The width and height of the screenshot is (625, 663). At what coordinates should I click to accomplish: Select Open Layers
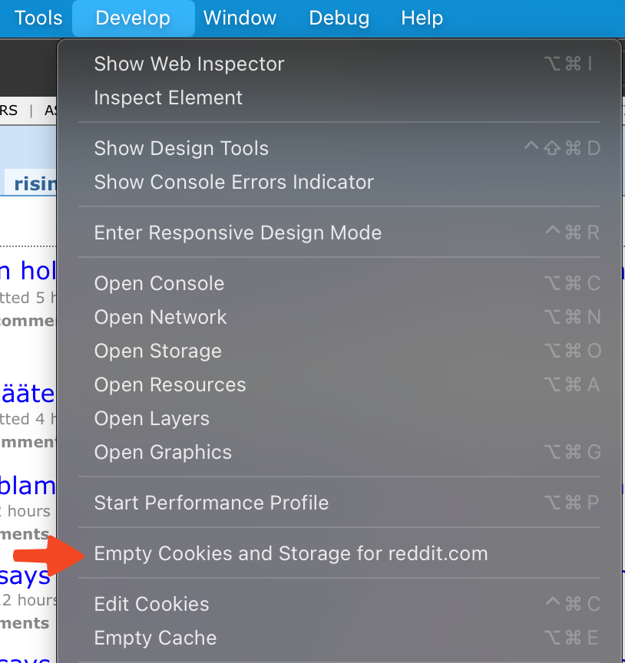coord(151,418)
